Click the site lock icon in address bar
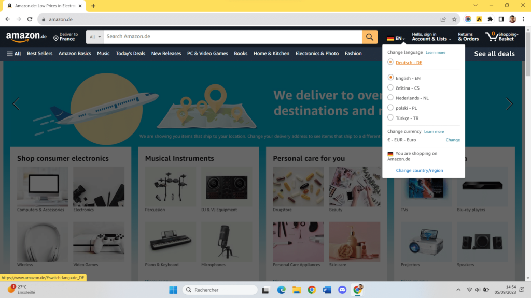The height and width of the screenshot is (298, 531). [44, 19]
